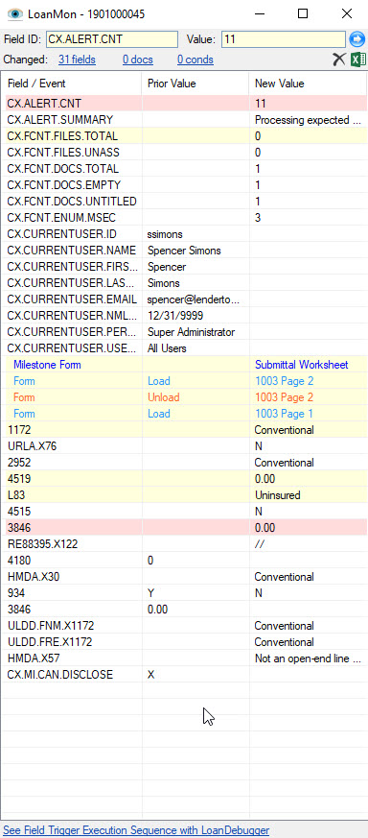This screenshot has height=838, width=368.
Task: Select the URLA.X76 row
Action: click(184, 446)
